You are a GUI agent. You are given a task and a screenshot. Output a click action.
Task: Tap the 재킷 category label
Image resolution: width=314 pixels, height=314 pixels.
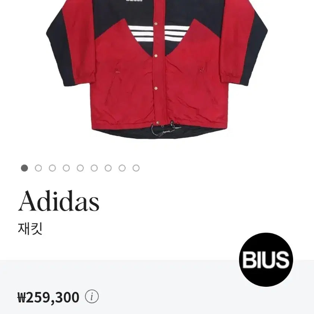point(30,229)
